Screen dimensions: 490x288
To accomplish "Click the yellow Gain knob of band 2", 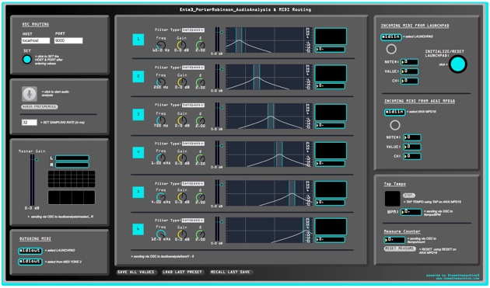I will (182, 82).
